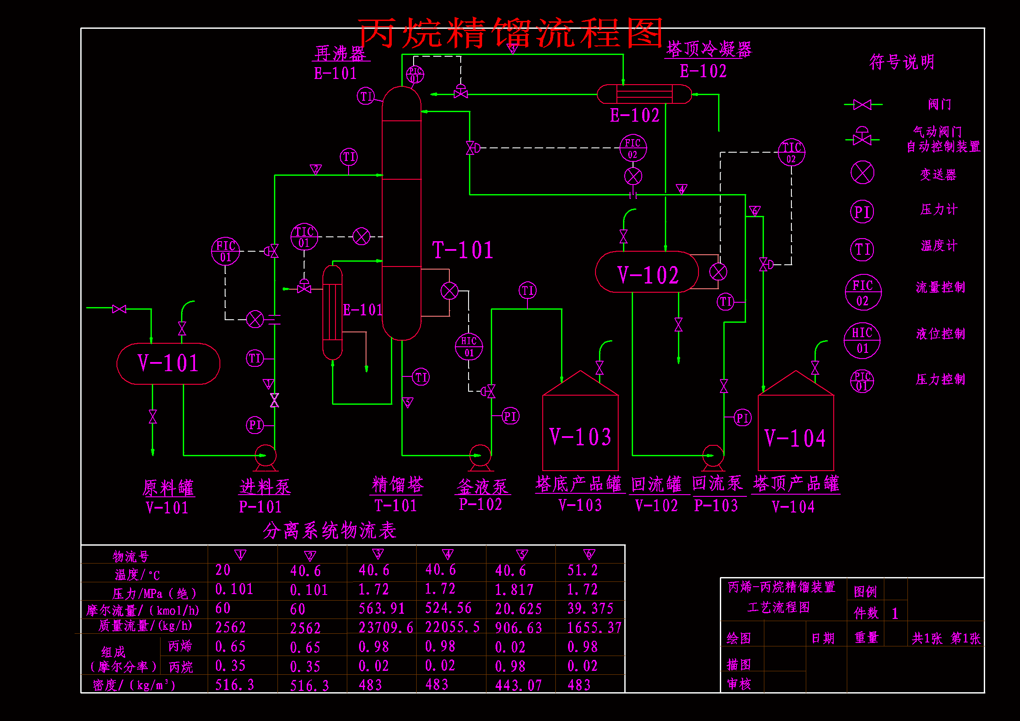Select the title block field 审核
The image size is (1020, 721).
point(738,683)
